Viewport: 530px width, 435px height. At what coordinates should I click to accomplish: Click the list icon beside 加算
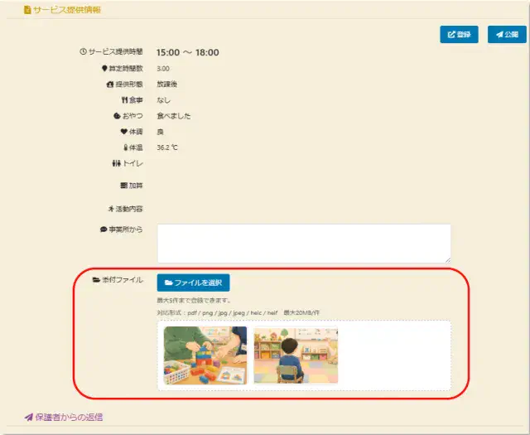[x=124, y=186]
